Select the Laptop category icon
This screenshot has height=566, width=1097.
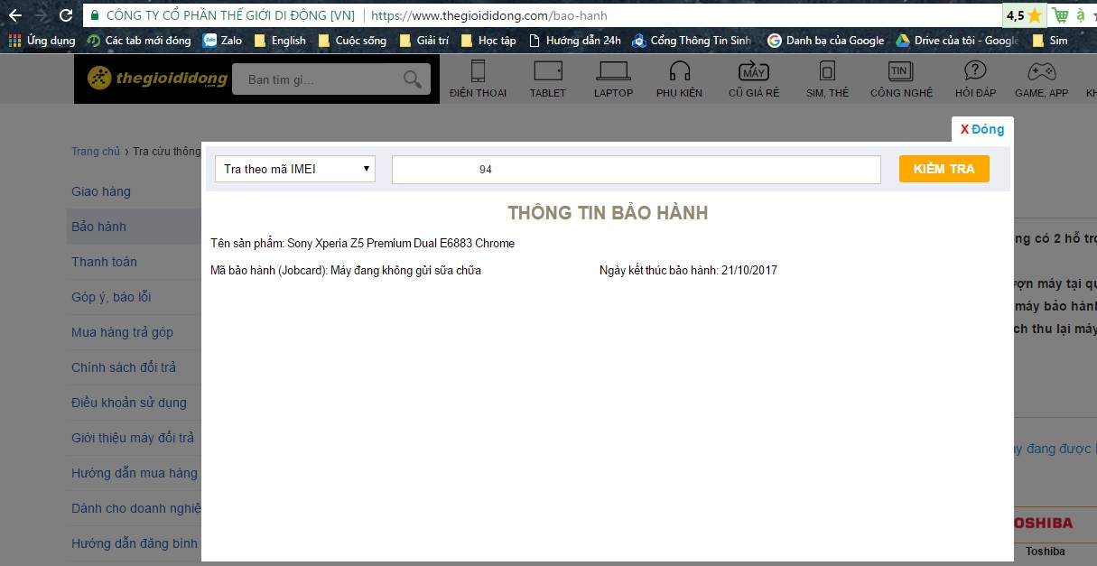click(x=613, y=71)
